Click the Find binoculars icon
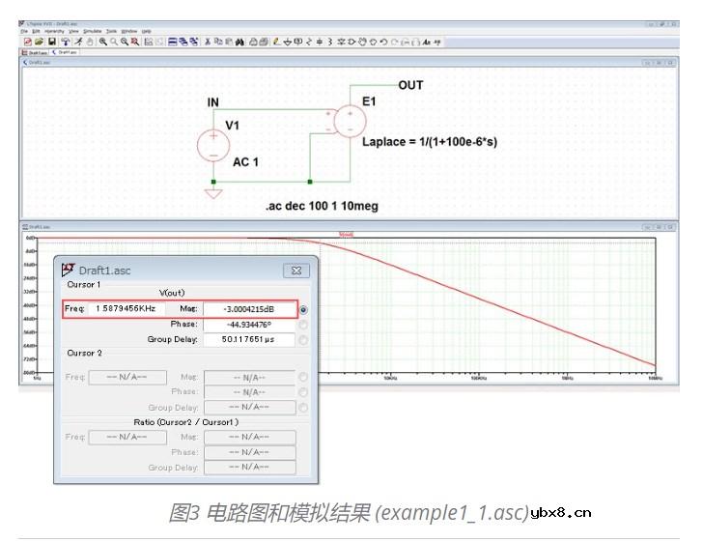Screen dimensions: 703x542 239,42
